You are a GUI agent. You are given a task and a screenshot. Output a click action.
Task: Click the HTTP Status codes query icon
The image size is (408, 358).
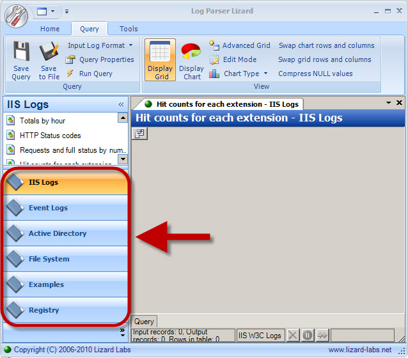coord(10,135)
